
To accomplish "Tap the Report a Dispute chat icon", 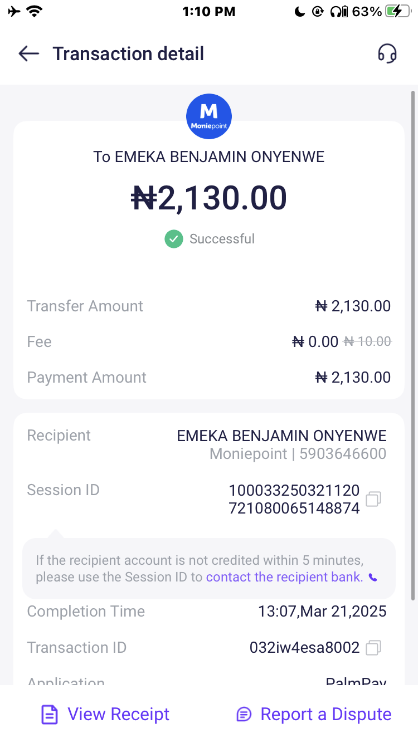I will [x=244, y=715].
